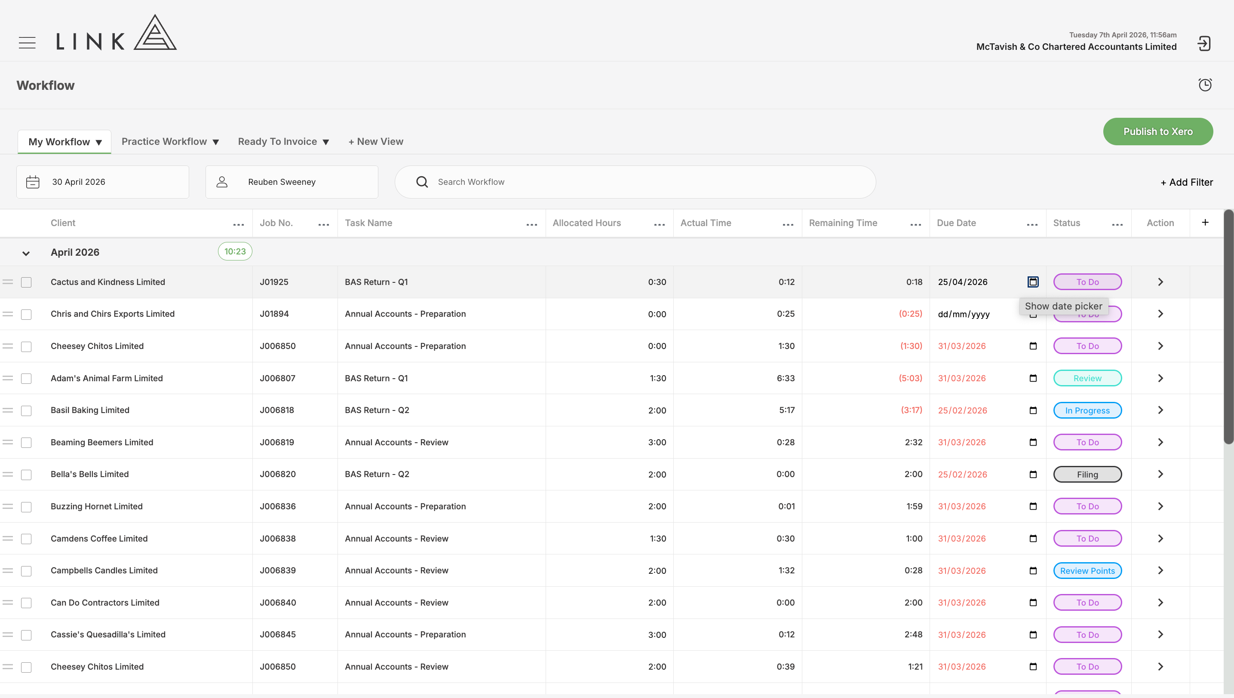Open the hamburger navigation menu

pos(28,43)
